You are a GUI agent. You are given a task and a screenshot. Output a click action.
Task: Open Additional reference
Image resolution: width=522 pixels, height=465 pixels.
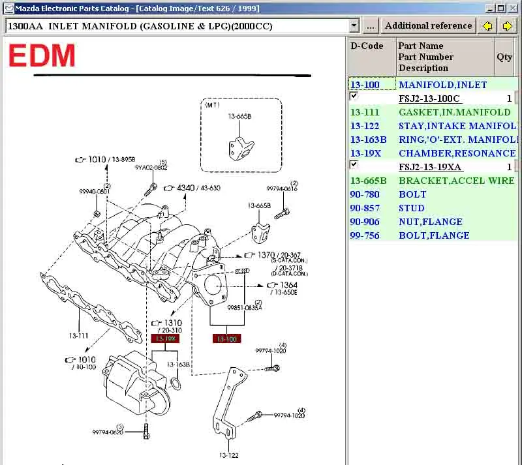click(x=429, y=26)
